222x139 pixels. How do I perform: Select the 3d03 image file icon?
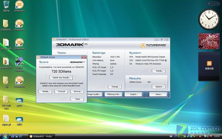(x=19, y=121)
